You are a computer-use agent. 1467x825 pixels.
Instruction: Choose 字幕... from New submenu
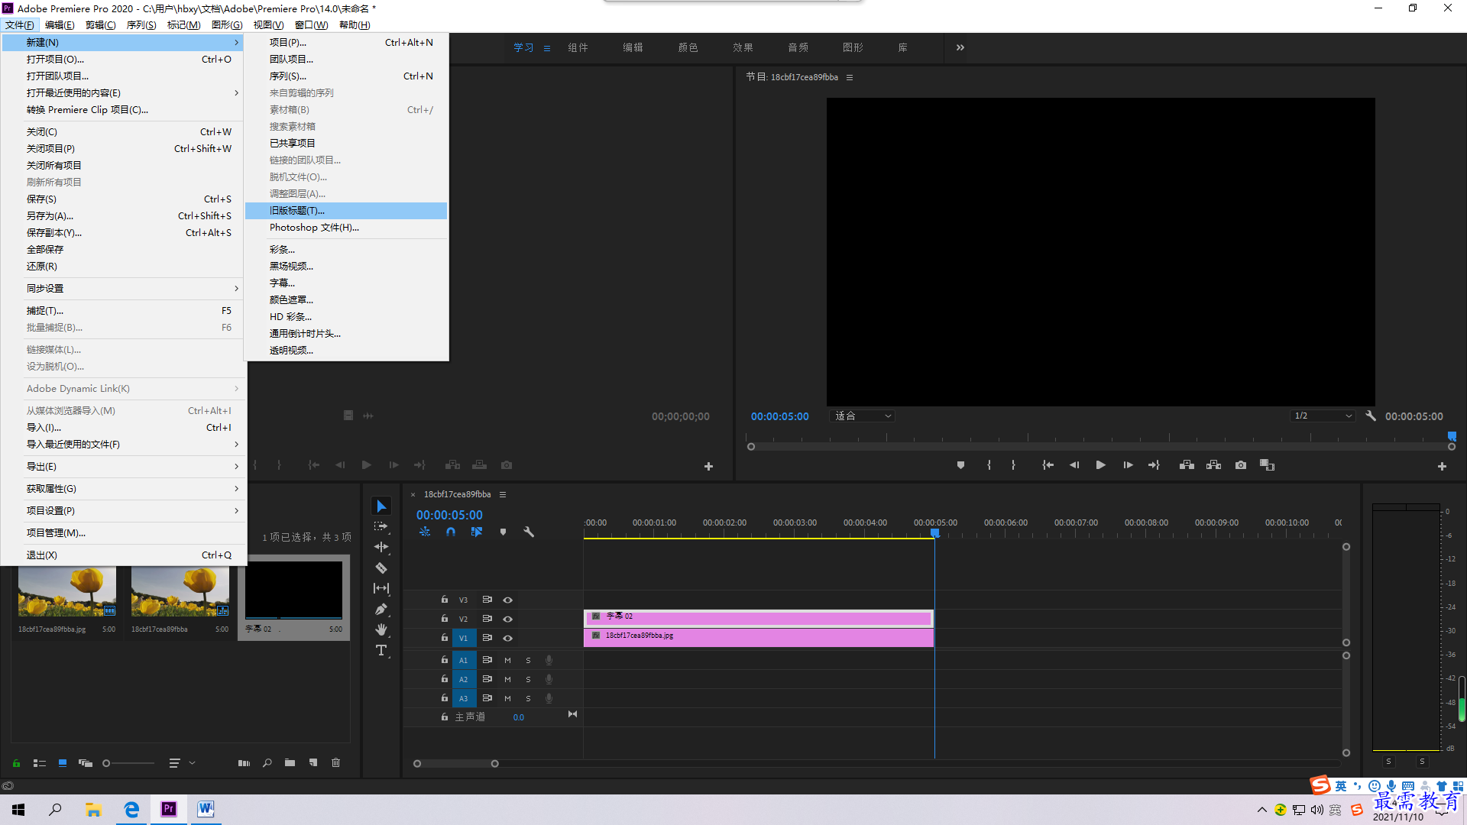click(x=346, y=283)
